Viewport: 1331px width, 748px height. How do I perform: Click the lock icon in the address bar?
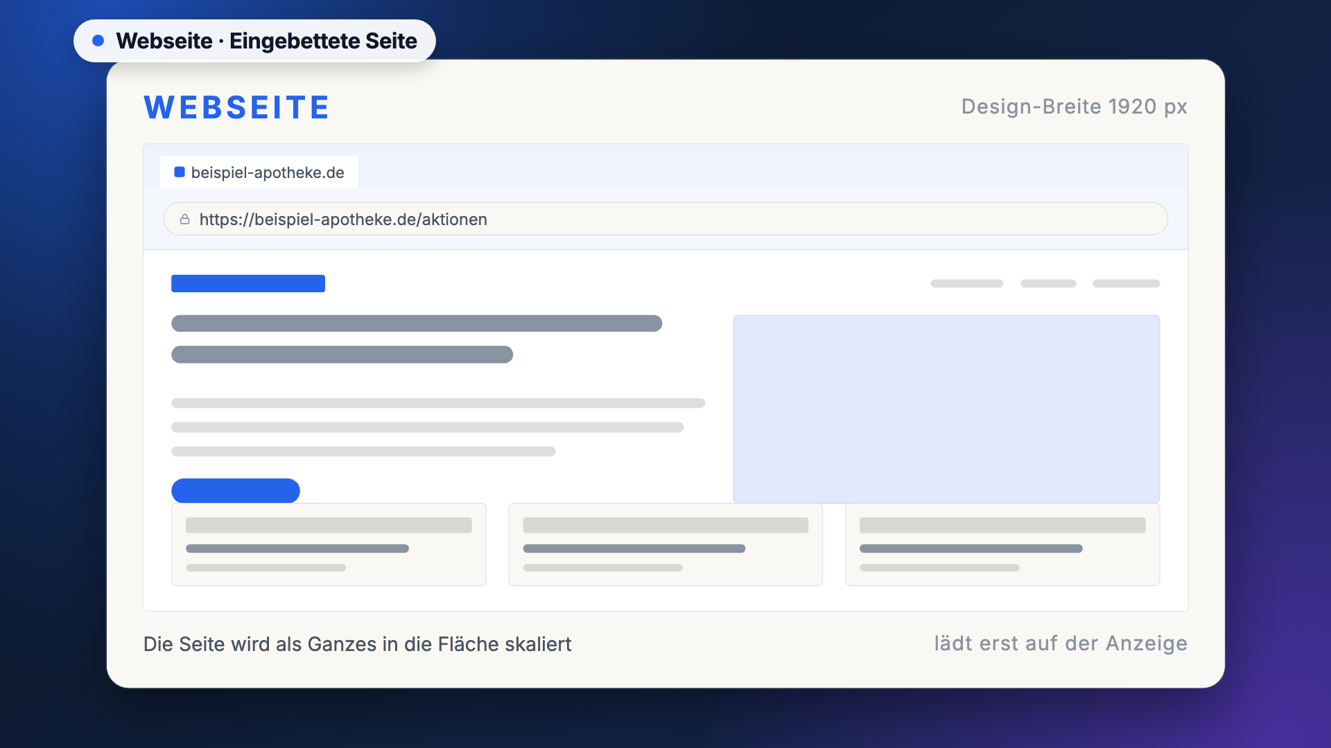click(x=185, y=220)
